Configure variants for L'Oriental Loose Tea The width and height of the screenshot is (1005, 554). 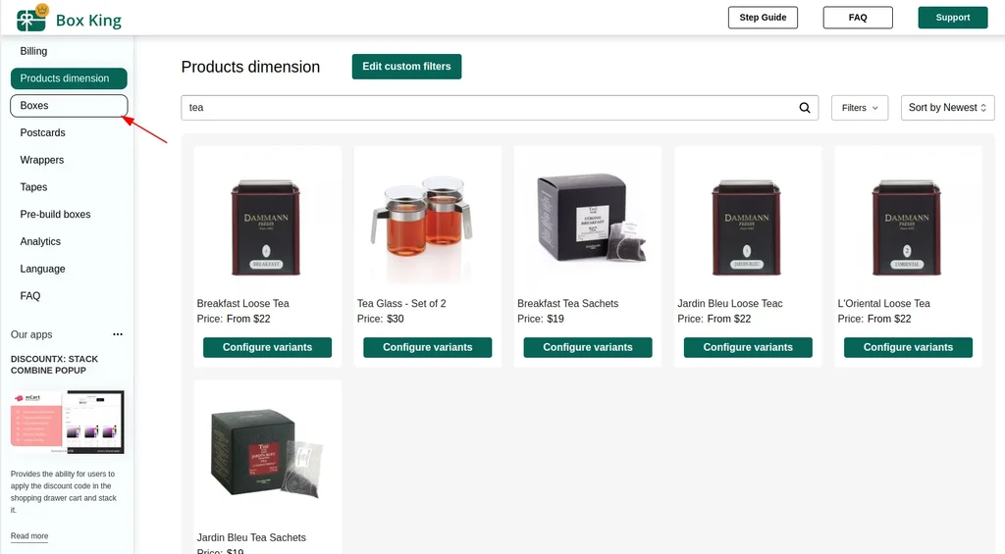click(908, 347)
